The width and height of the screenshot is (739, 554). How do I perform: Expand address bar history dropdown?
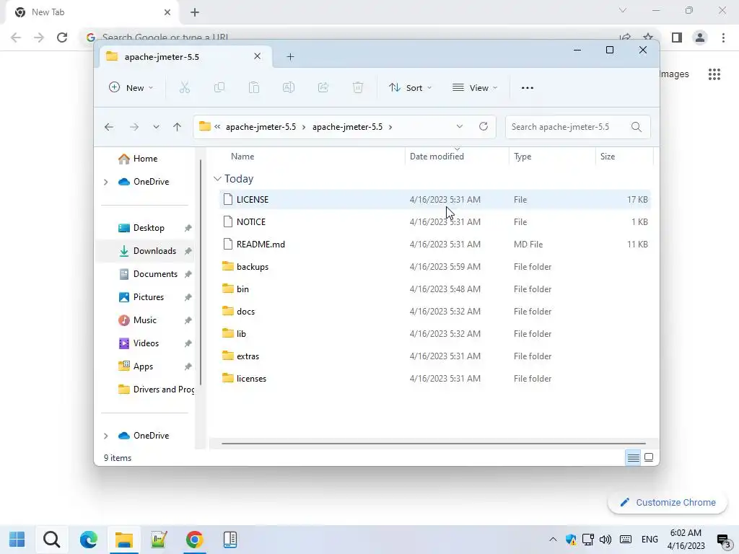460,126
